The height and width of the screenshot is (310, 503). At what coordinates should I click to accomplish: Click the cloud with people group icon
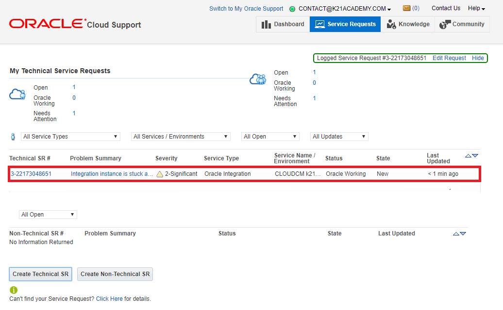coord(257,79)
